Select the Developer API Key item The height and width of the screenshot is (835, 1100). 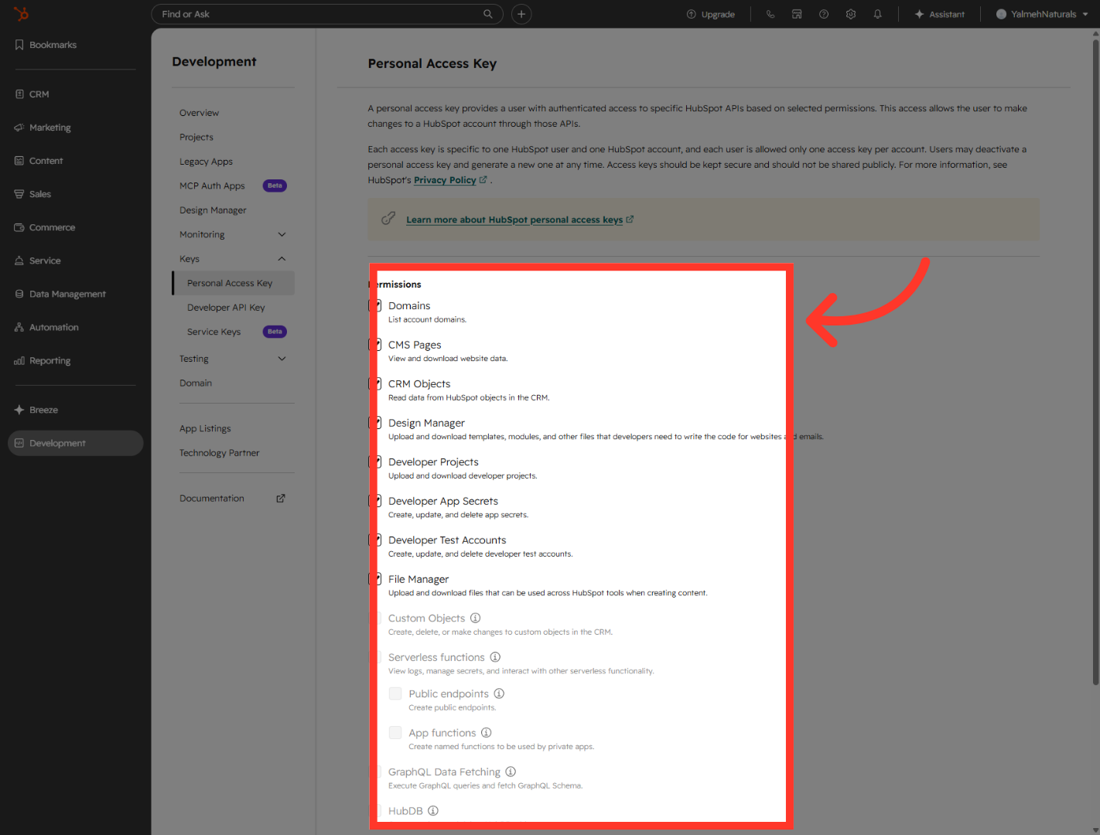[x=226, y=308]
